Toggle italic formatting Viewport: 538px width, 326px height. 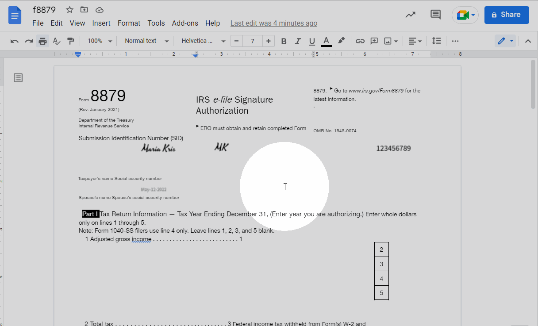pyautogui.click(x=298, y=41)
